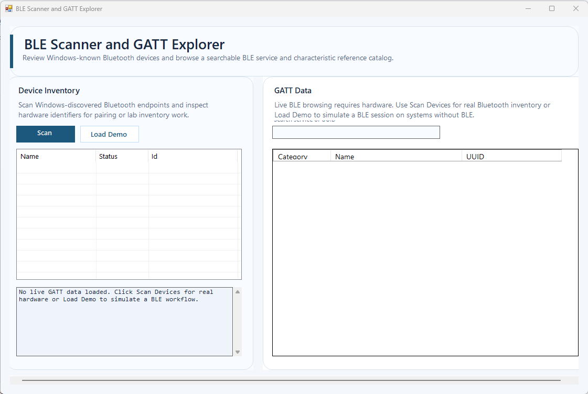Sort devices by the Name column header
This screenshot has width=588, height=394.
pyautogui.click(x=56, y=156)
